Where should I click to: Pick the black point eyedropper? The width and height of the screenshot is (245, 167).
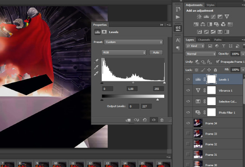pyautogui.click(x=96, y=60)
